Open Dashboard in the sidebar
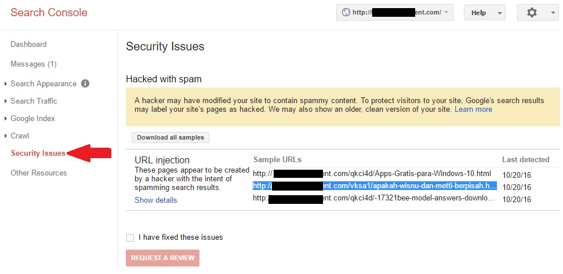This screenshot has height=274, width=563. pos(28,45)
